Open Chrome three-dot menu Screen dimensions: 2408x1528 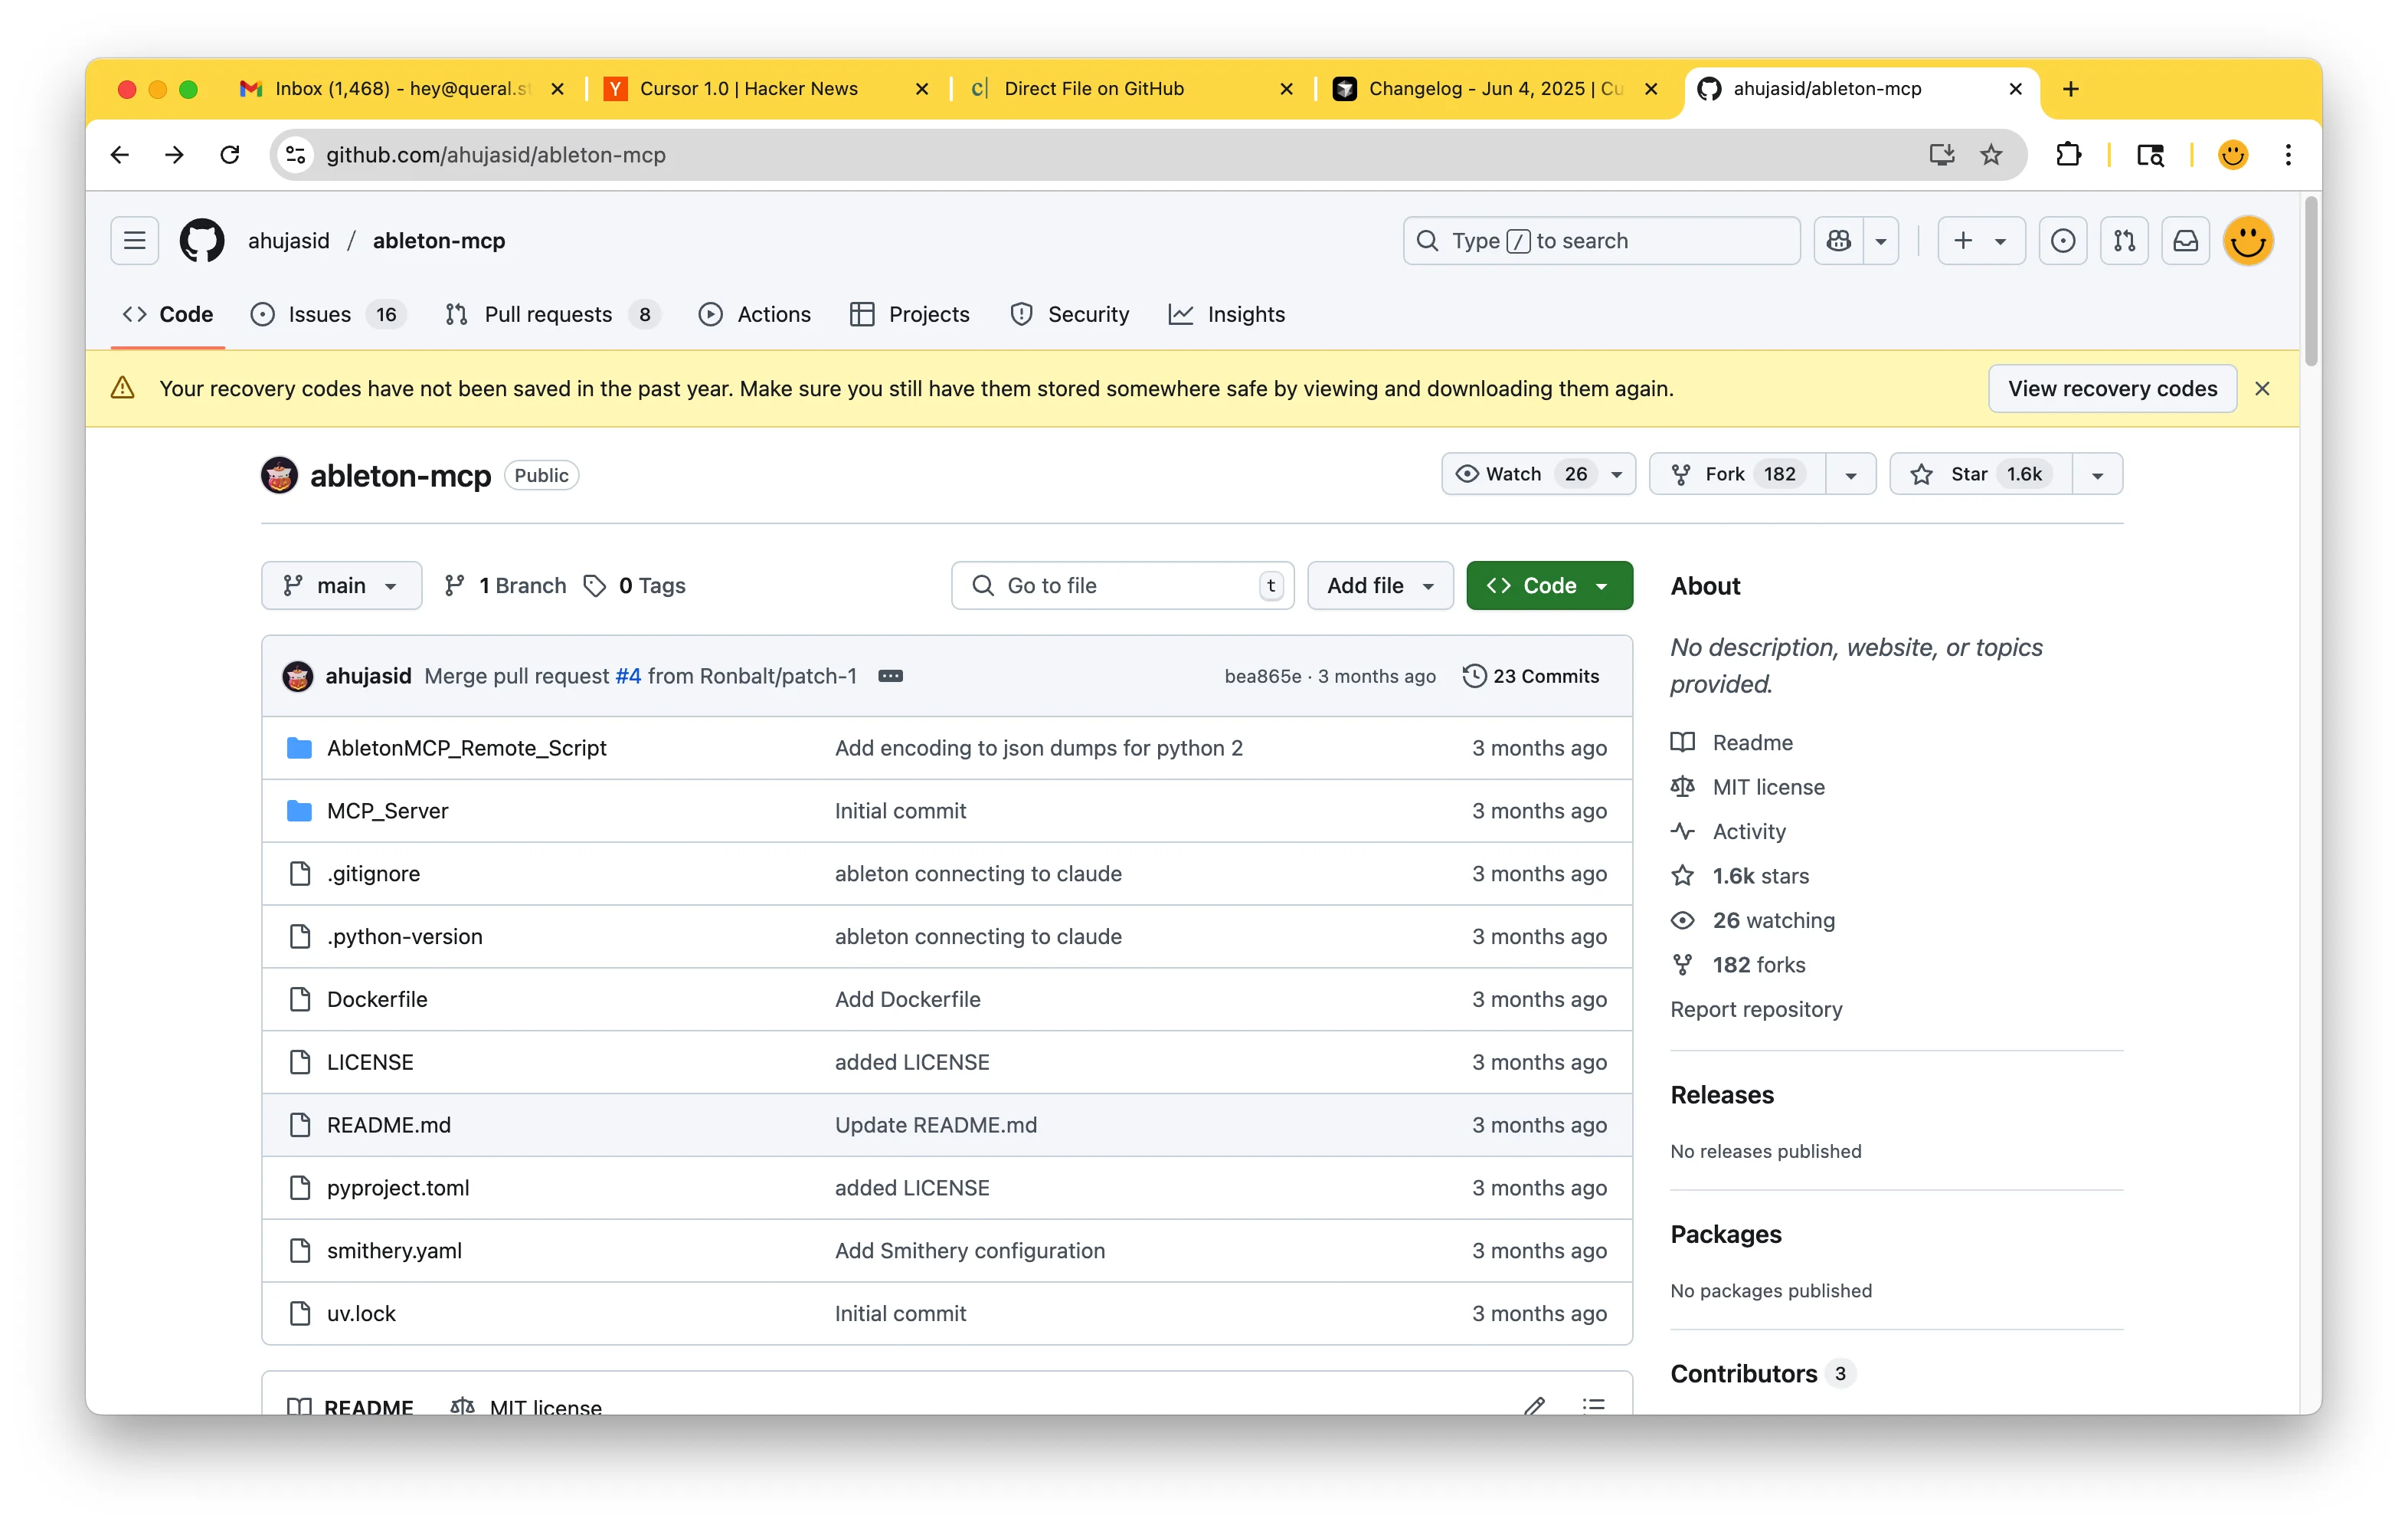tap(2288, 154)
